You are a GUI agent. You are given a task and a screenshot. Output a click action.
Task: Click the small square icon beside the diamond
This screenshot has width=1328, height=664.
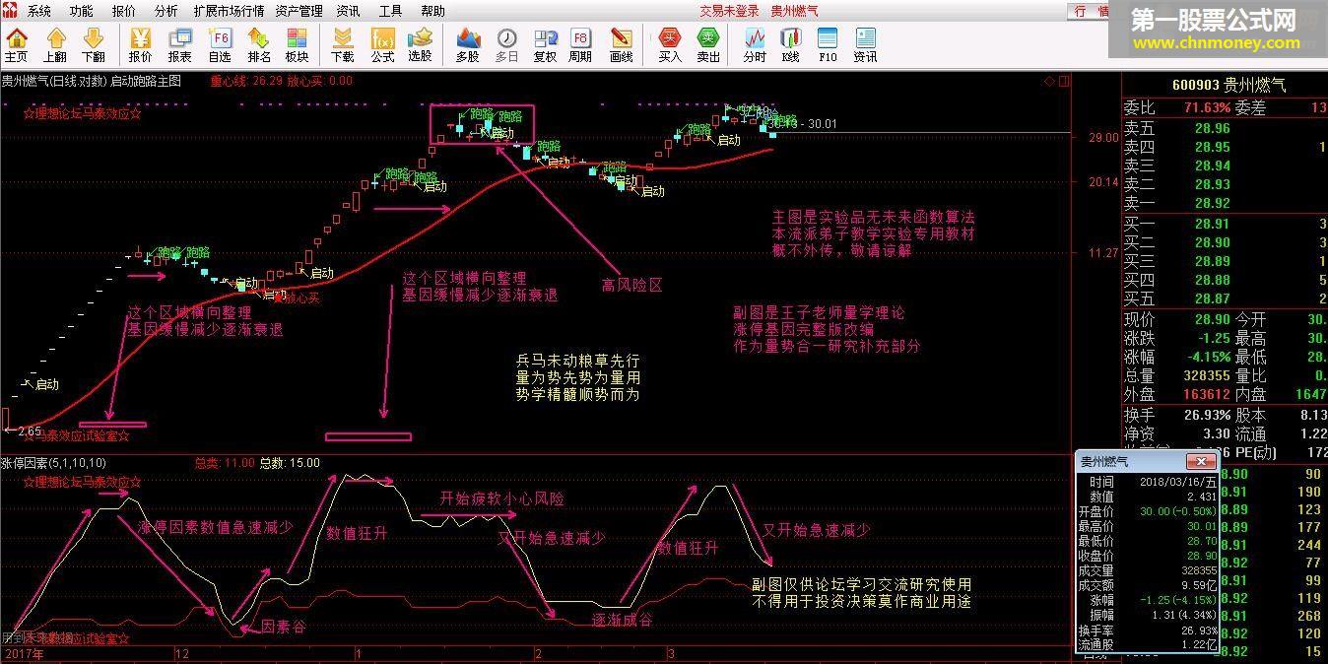pos(1064,81)
